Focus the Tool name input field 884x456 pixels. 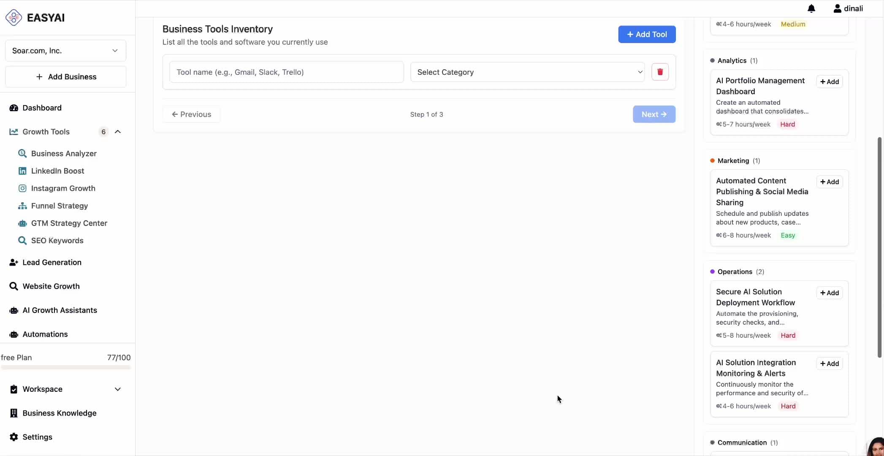(x=286, y=72)
